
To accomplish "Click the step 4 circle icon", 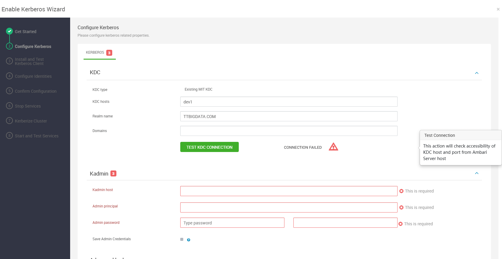I will point(10,76).
